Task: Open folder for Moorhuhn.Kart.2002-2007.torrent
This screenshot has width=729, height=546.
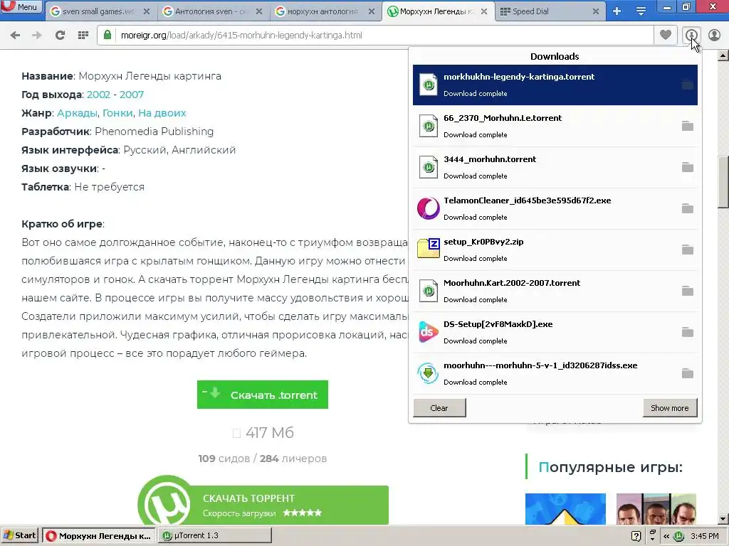Action: (687, 291)
